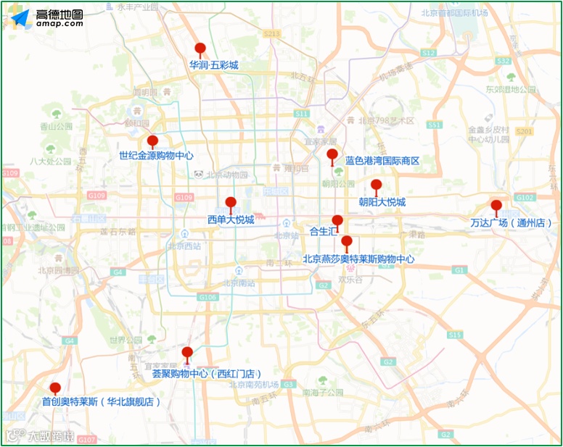The height and width of the screenshot is (447, 563).
Task: Click the 蓝色港湾国际商区 label
Action: pyautogui.click(x=382, y=161)
